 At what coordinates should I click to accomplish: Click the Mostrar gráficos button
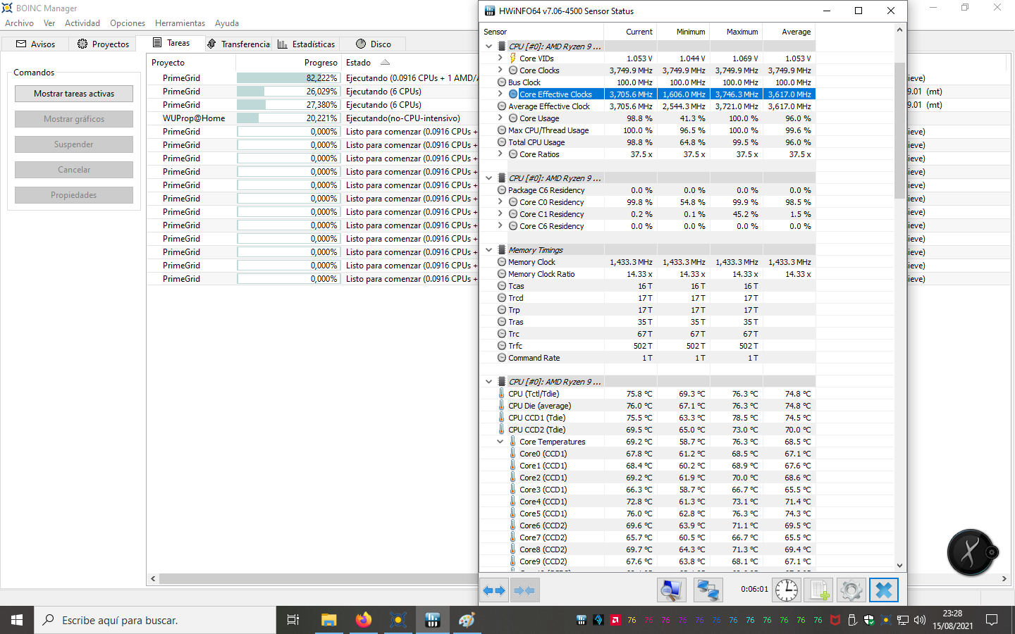click(x=74, y=119)
